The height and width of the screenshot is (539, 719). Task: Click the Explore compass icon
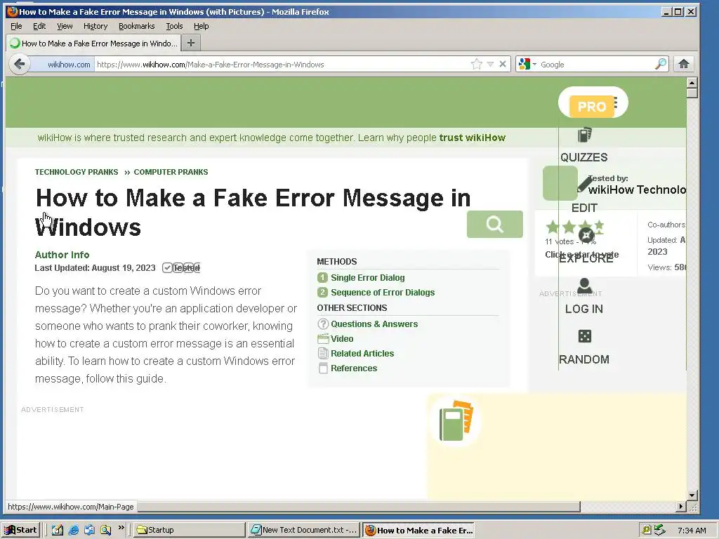pos(586,236)
